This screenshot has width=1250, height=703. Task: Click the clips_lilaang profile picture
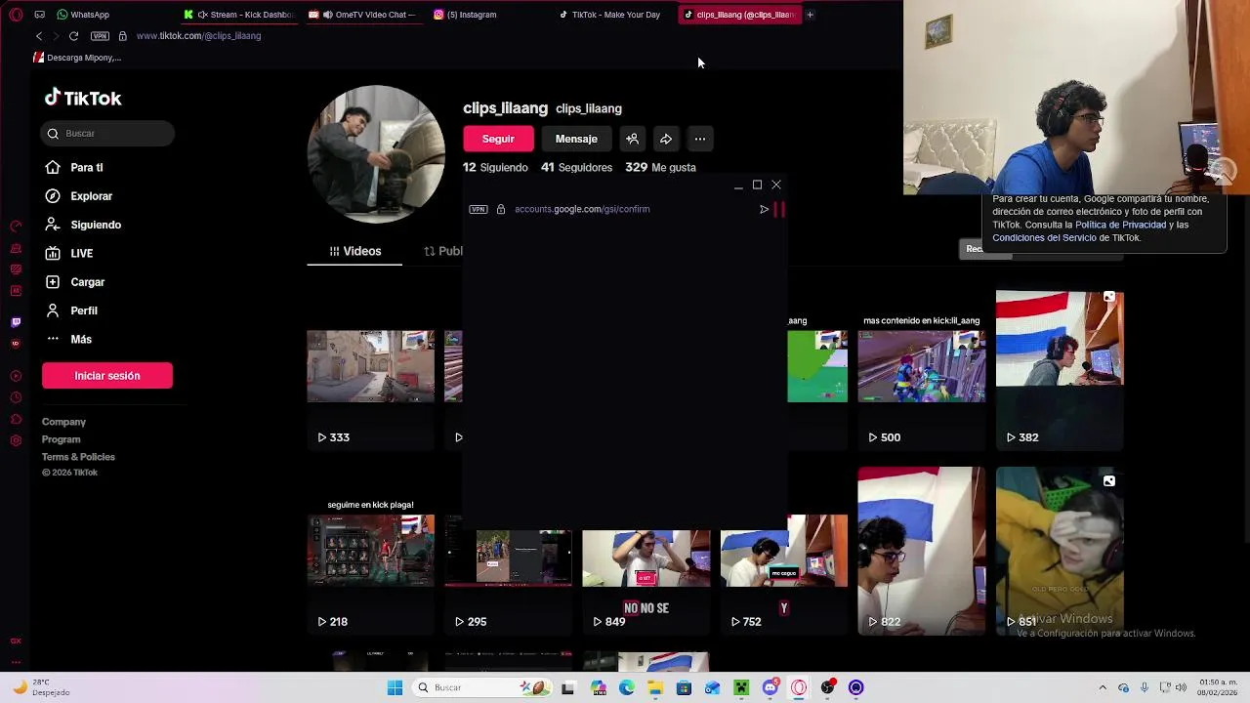[376, 154]
